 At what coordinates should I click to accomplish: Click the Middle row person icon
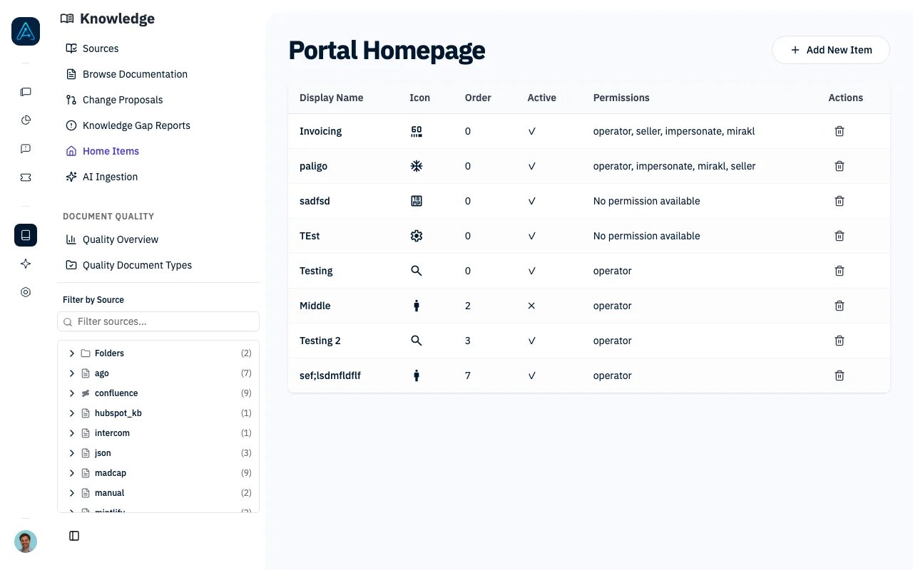click(417, 306)
